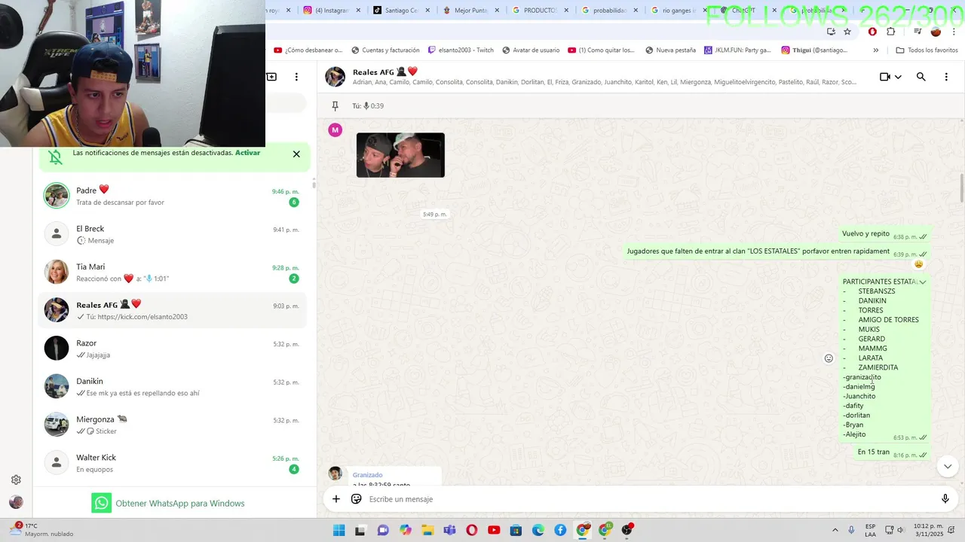Open the red Opera-style extension icon
This screenshot has height=542, width=965.
[x=872, y=32]
